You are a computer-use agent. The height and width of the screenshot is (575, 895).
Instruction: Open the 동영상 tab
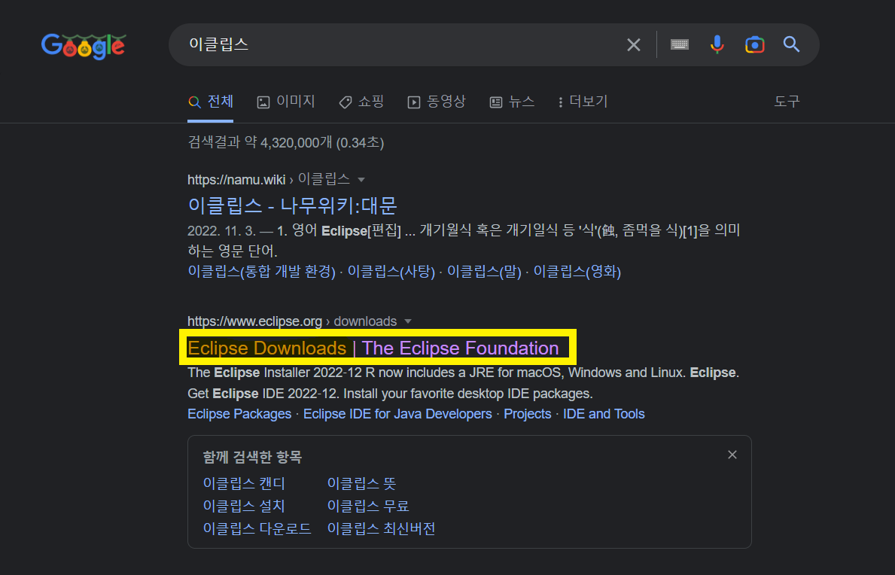436,102
